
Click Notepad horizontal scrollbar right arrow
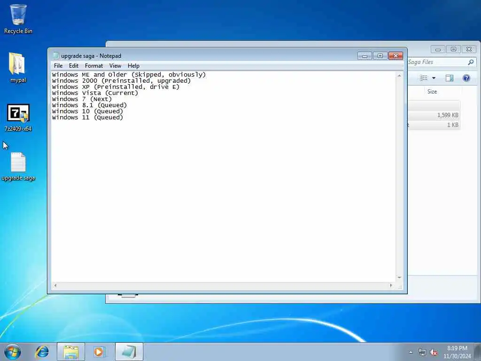pyautogui.click(x=391, y=285)
